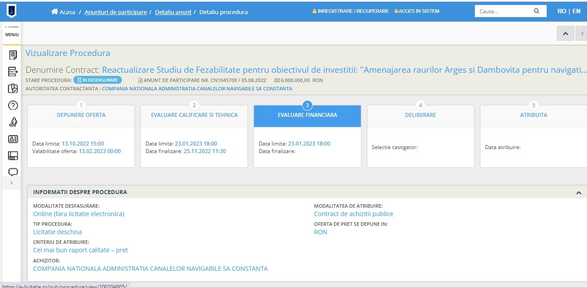Click the e-Licitatie shield logo
The width and height of the screenshot is (587, 288).
pos(11,11)
